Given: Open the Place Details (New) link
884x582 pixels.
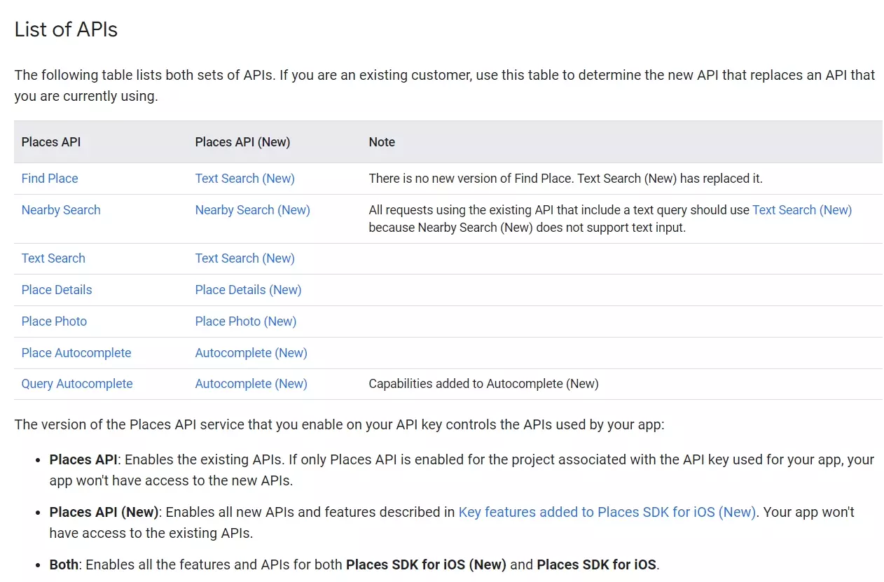Looking at the screenshot, I should coord(248,290).
